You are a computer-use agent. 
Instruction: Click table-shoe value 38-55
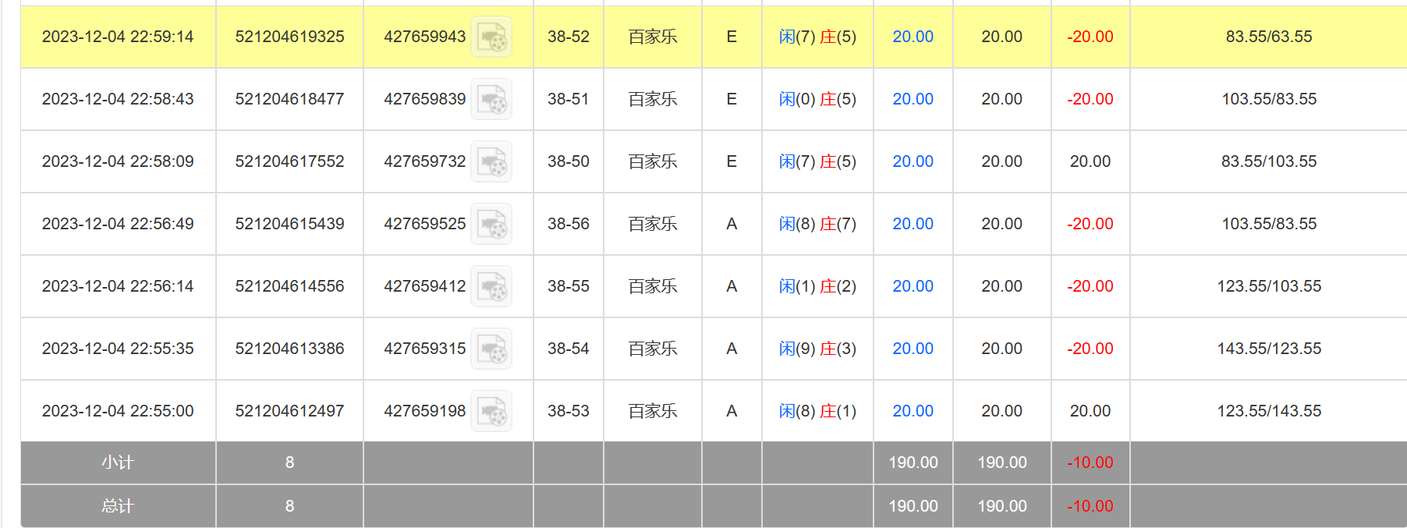[568, 286]
